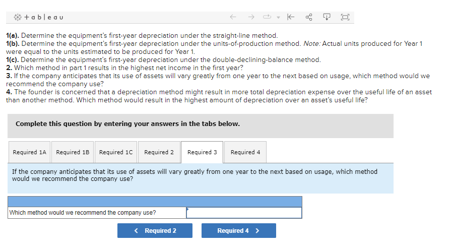454x251 pixels.
Task: Select the Required 3 tab
Action: (202, 152)
